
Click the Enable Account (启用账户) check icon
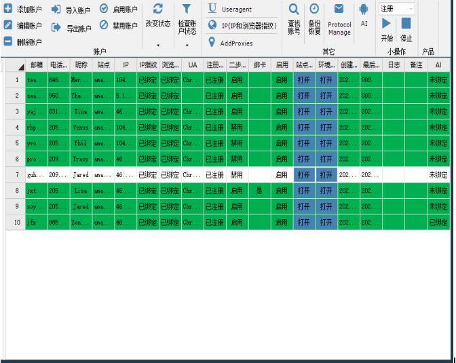[x=104, y=9]
